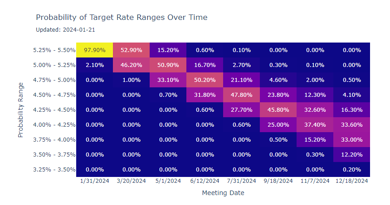Viewport: 390px width, 205px height.
Task: Select the 50.90% cell under 5/1/2024
Action: [168, 65]
